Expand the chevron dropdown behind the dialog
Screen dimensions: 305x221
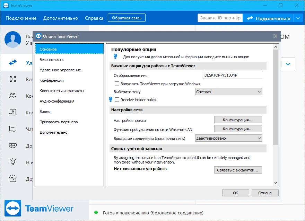pos(288,64)
